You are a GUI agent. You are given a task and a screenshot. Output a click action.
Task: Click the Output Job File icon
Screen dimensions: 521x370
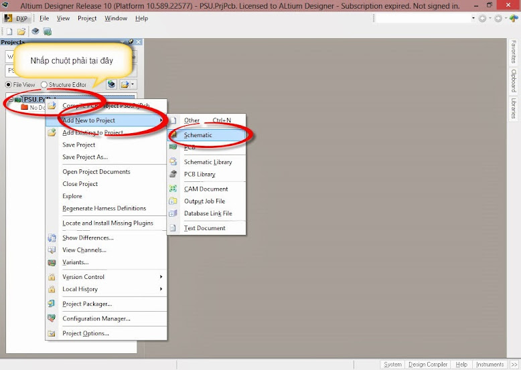point(173,201)
